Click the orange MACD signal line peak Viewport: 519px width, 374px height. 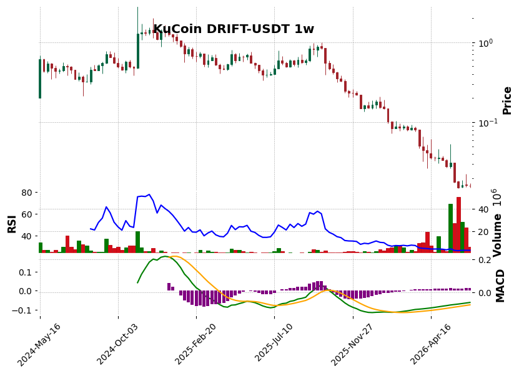pos(174,256)
